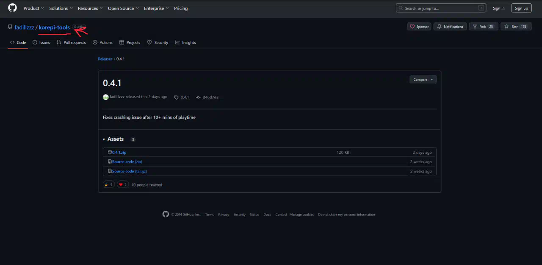
Task: Star the repository
Action: click(516, 27)
